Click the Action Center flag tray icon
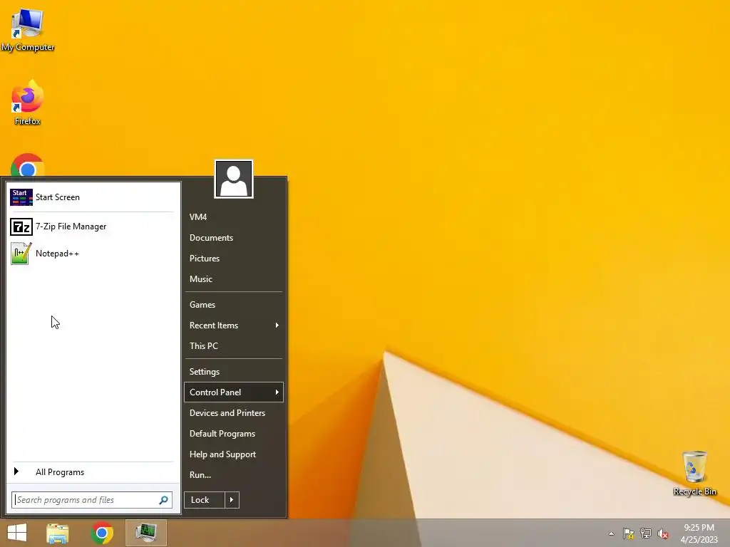 629,533
